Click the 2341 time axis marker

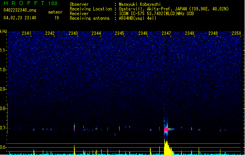26,33
